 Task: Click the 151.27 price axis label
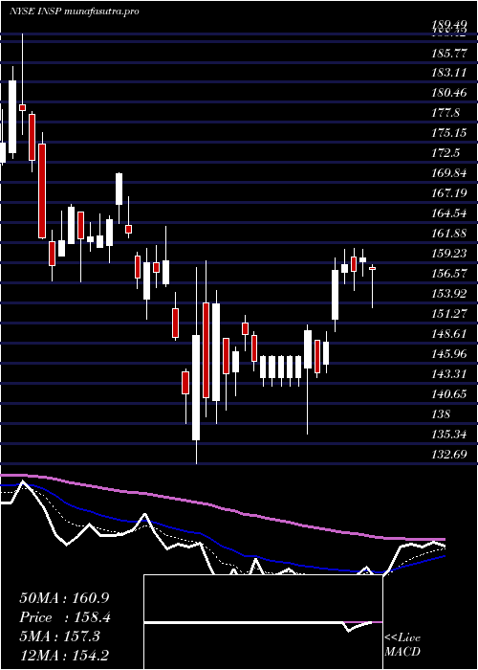tap(449, 314)
